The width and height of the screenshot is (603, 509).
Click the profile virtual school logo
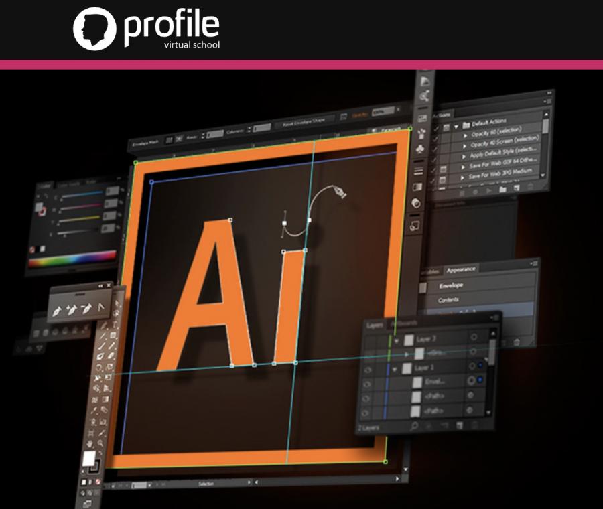coord(146,29)
